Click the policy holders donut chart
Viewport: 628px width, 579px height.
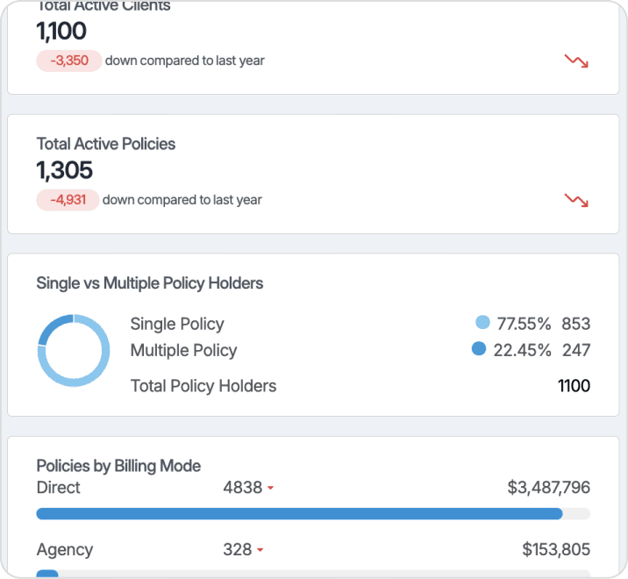point(74,350)
